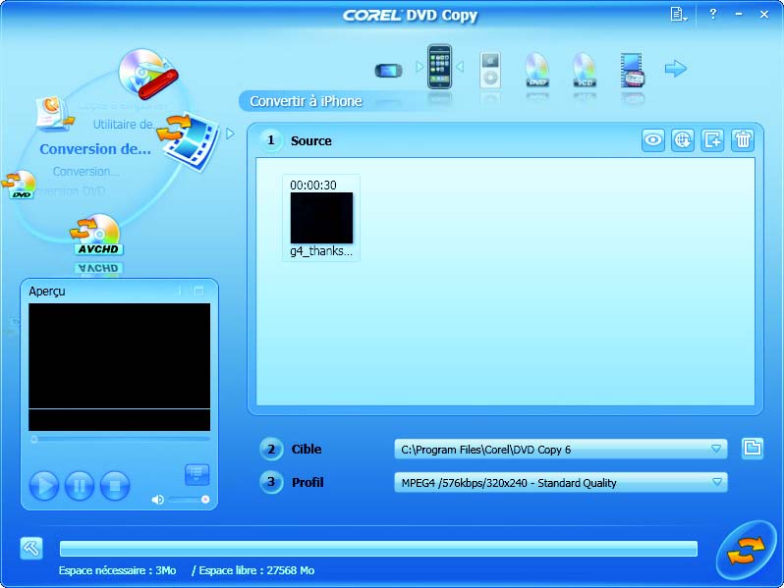Click 'Espace libre : 27568 Mo' text
The image size is (784, 588).
pyautogui.click(x=256, y=570)
